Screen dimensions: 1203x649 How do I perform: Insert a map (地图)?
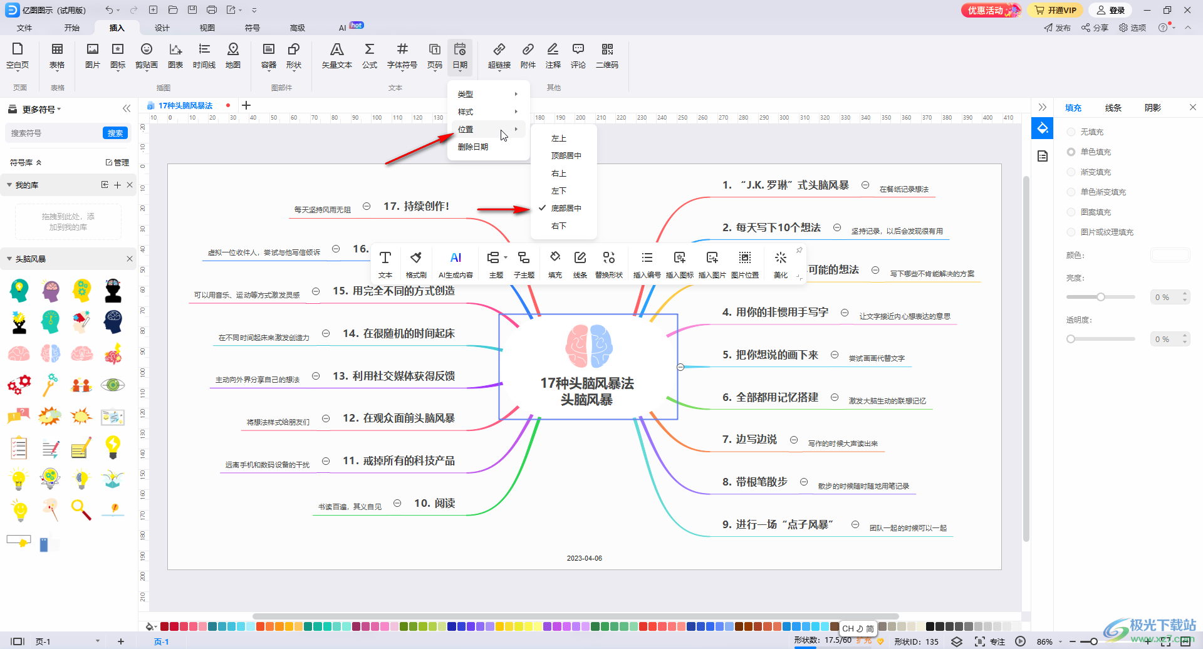[x=233, y=56]
